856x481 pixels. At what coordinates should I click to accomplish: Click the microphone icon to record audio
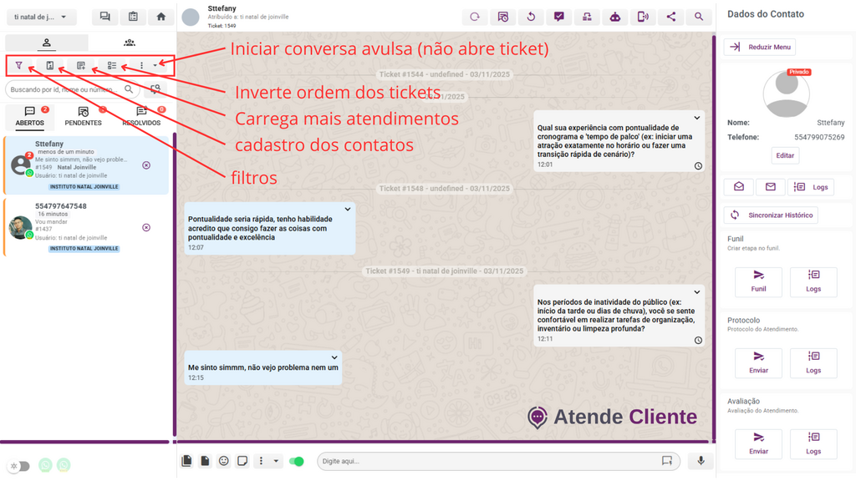[x=701, y=461]
